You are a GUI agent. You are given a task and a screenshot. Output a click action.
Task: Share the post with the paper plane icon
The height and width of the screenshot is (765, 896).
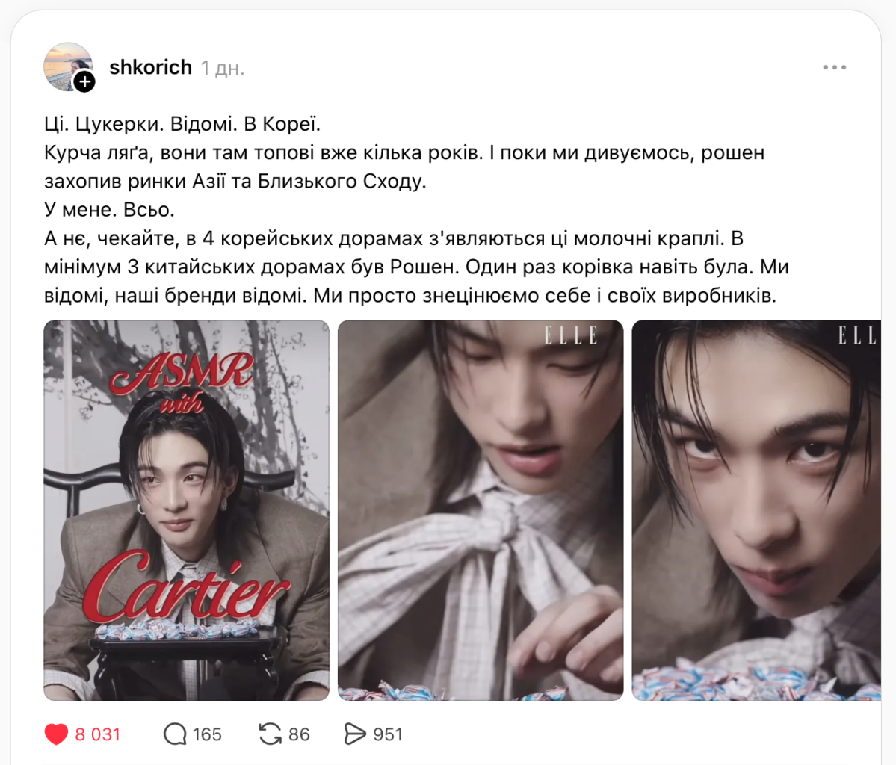[355, 734]
